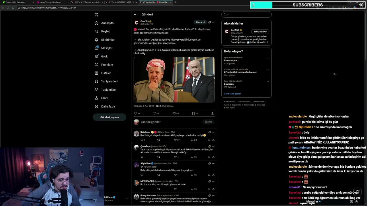Open options for Samsunspor trend

tap(268, 58)
